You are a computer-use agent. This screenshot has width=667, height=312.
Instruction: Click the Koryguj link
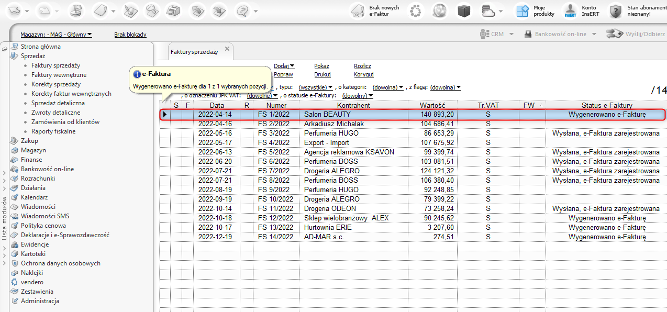(363, 74)
